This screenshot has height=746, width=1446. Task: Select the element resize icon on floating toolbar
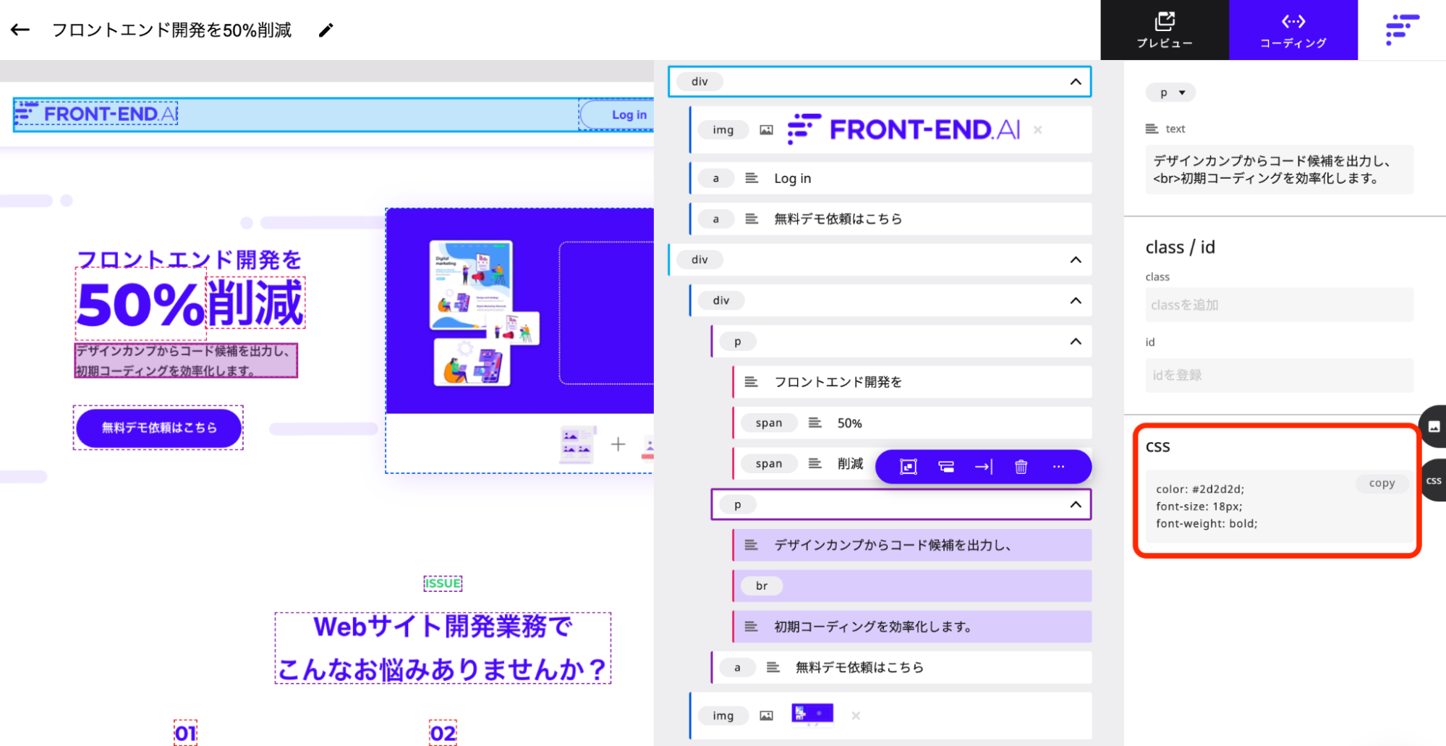(908, 467)
